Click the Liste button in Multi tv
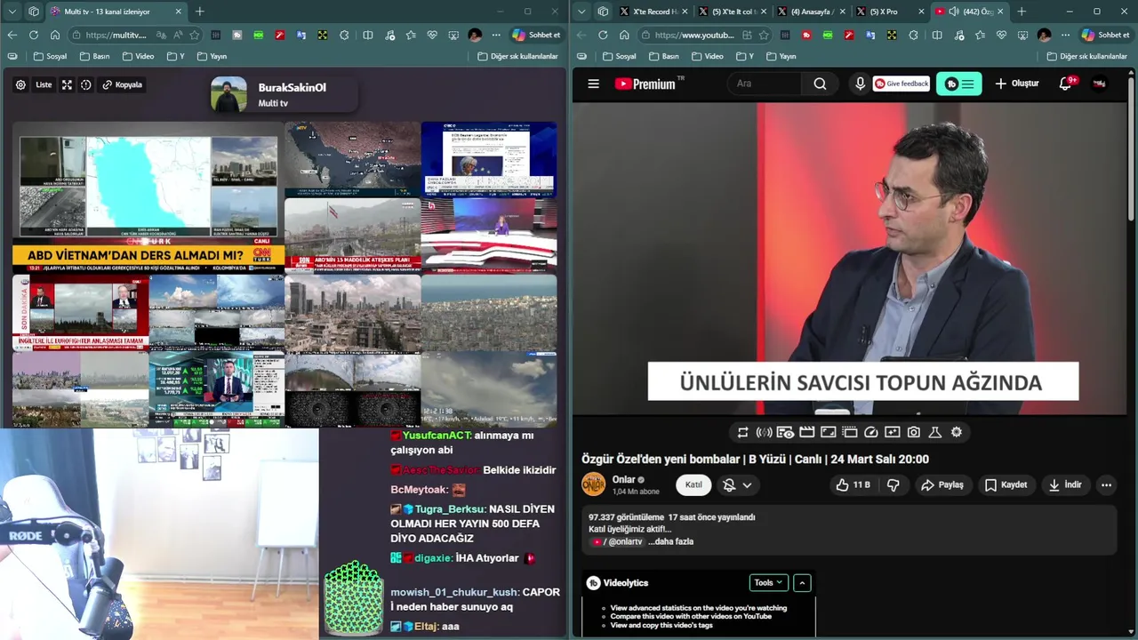1138x640 pixels. click(x=44, y=84)
